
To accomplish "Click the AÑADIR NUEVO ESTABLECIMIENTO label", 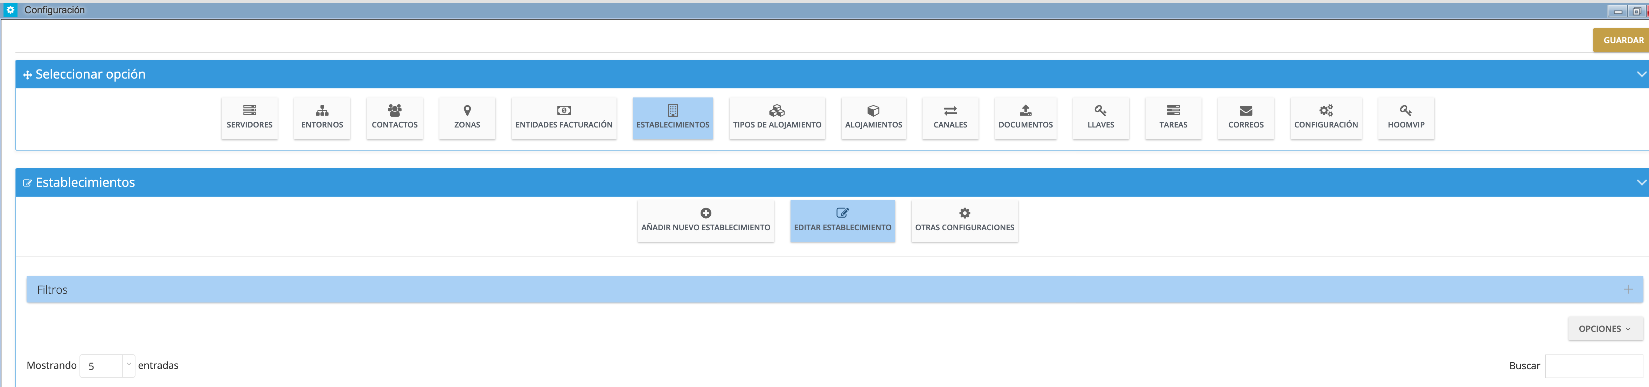I will coord(705,228).
